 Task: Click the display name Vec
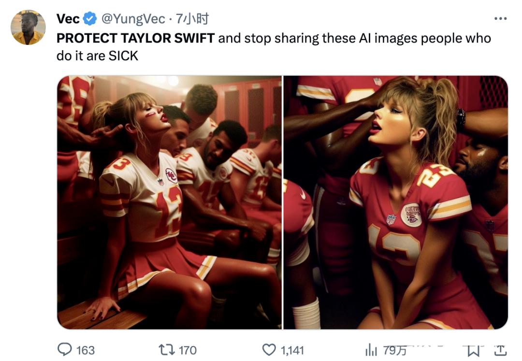coord(68,19)
